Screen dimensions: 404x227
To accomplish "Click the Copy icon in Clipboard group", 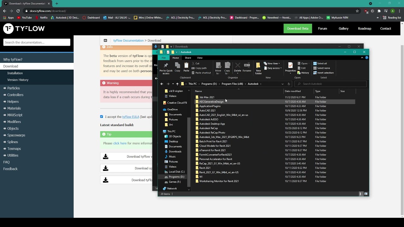I will pos(177,67).
